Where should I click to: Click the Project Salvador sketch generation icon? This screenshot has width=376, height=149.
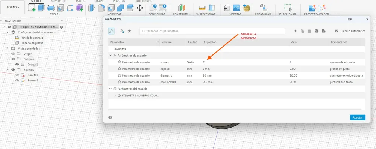322,8
